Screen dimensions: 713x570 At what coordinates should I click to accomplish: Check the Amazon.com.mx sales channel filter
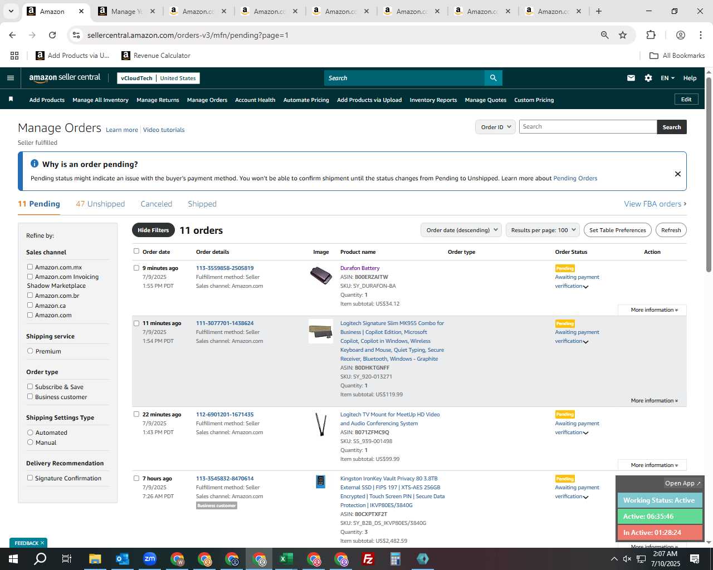pyautogui.click(x=30, y=267)
